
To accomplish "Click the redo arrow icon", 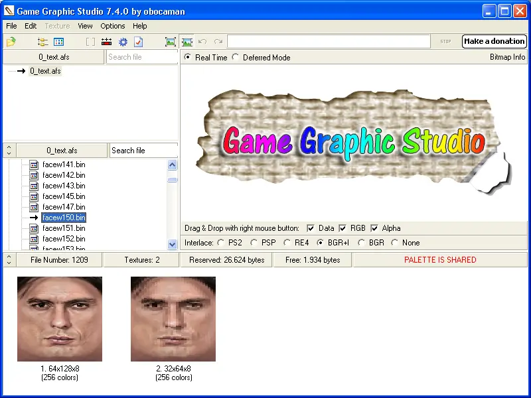I will (x=218, y=41).
